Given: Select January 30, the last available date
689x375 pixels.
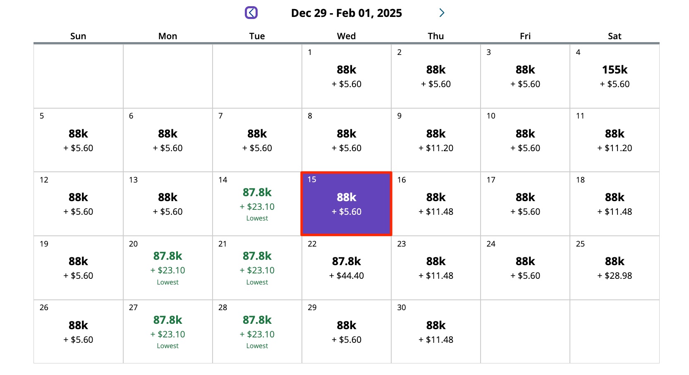Looking at the screenshot, I should [435, 331].
